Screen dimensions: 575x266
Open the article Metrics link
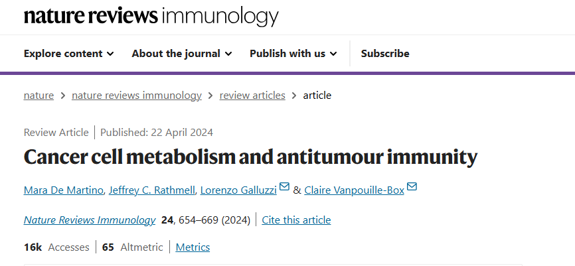193,247
